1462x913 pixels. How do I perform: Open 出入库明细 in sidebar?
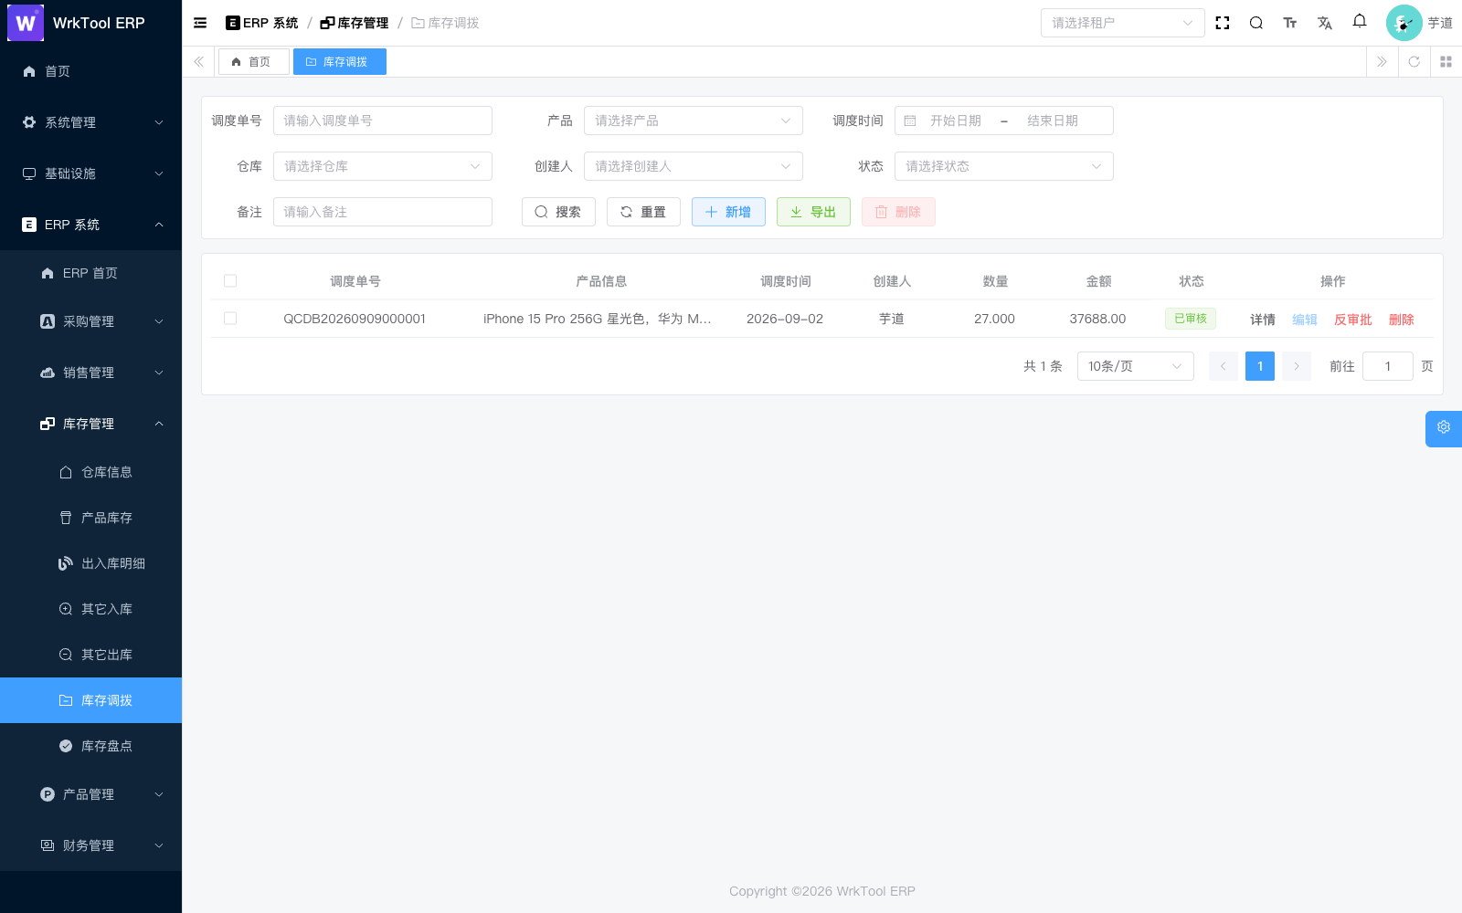point(91,563)
